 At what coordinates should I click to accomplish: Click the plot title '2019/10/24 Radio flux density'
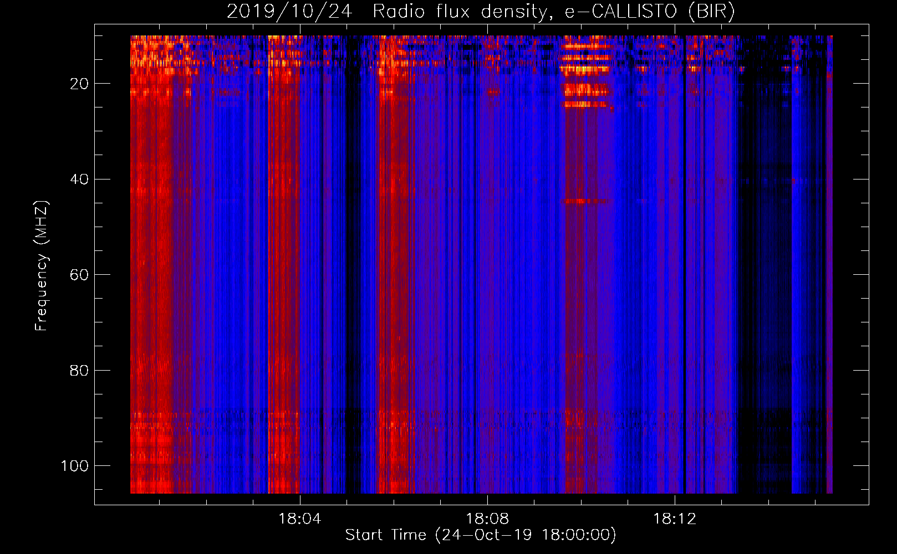(x=481, y=12)
